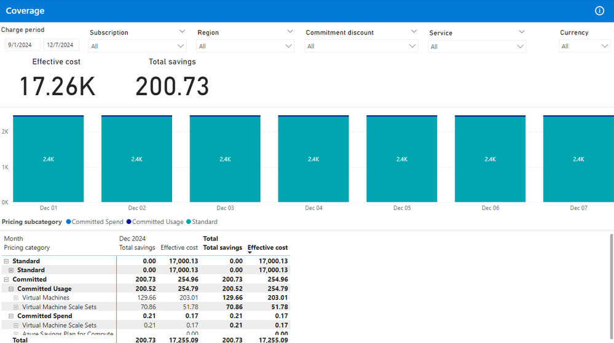Collapse the top-level Standard pricing category row
Image resolution: width=614 pixels, height=343 pixels.
click(7, 261)
